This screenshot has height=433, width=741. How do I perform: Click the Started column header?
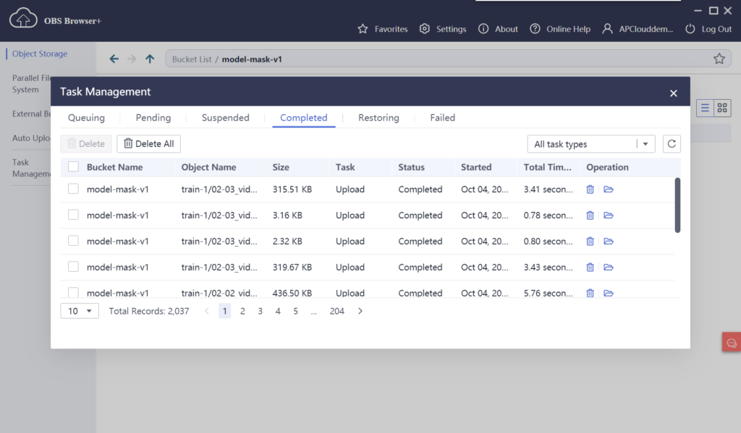[x=476, y=167]
